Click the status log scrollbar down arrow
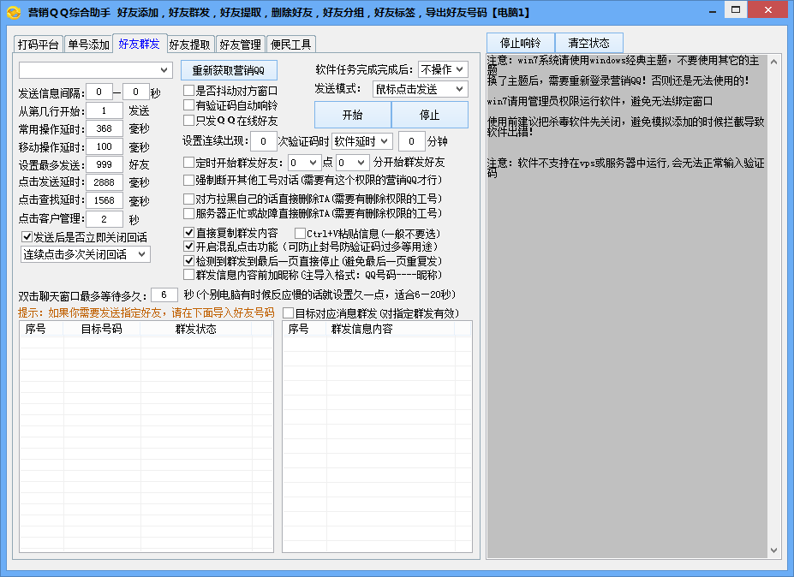This screenshot has height=577, width=794. coord(774,551)
